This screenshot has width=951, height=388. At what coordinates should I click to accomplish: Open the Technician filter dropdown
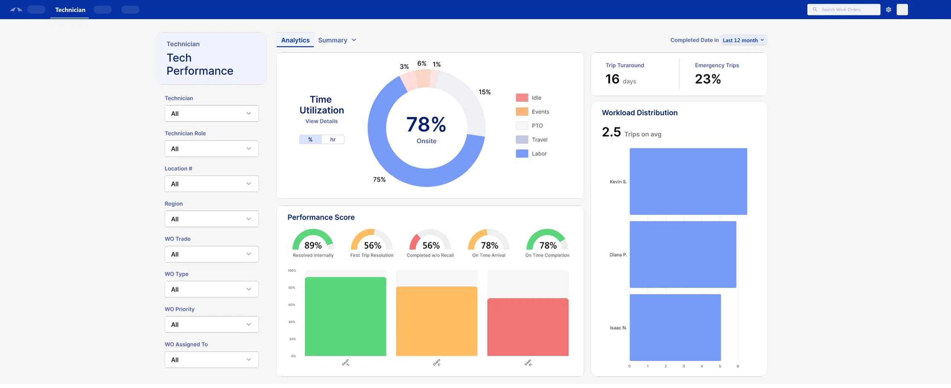(211, 114)
